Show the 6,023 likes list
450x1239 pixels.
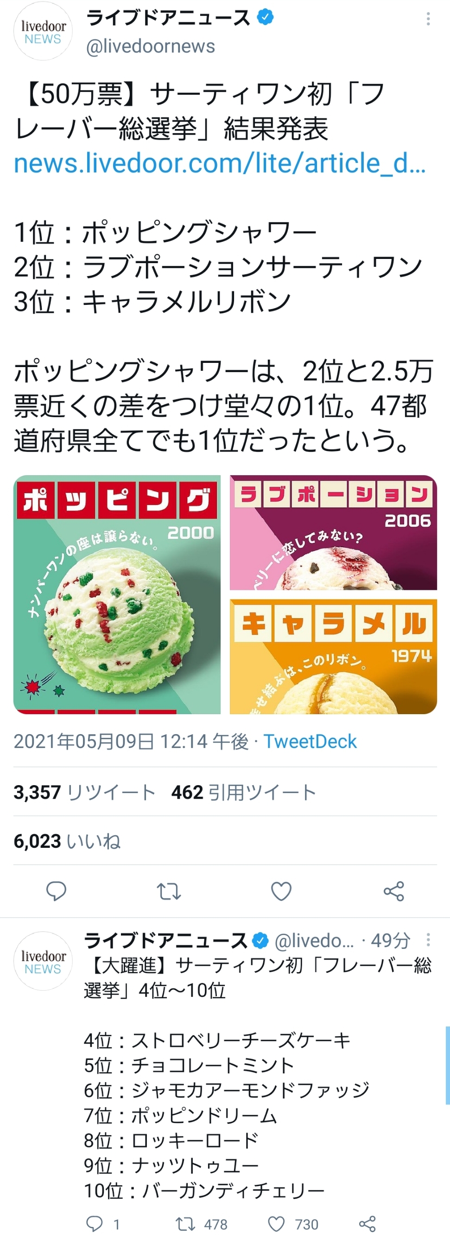(67, 841)
